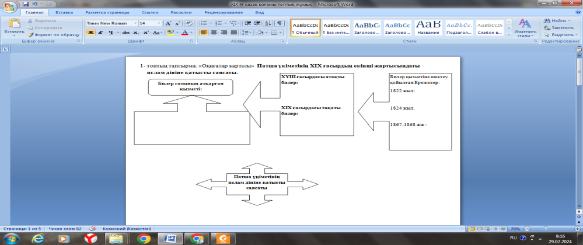Open change case Aa dropdown
Screen dimensions: 583x245
pyautogui.click(x=158, y=32)
